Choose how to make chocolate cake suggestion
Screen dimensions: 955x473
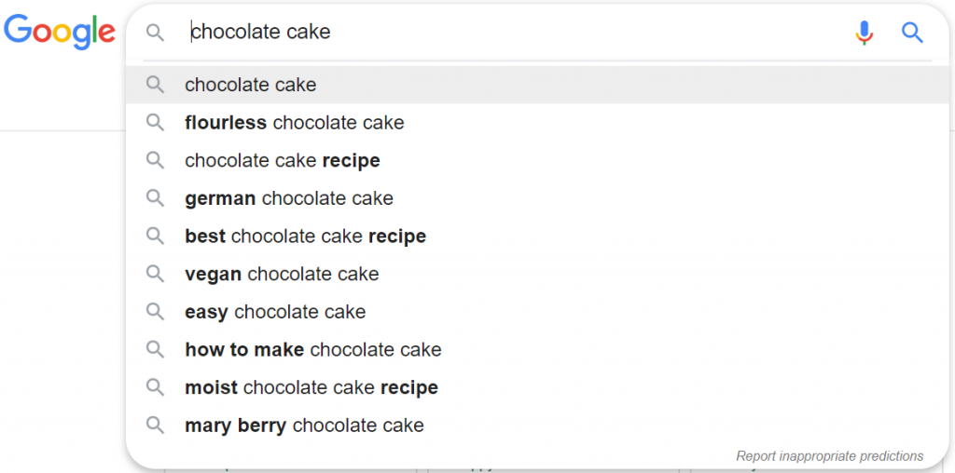coord(537,349)
